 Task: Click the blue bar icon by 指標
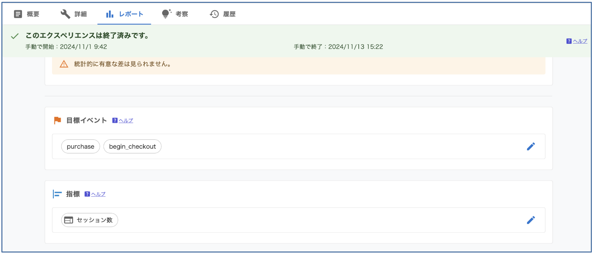pos(57,194)
